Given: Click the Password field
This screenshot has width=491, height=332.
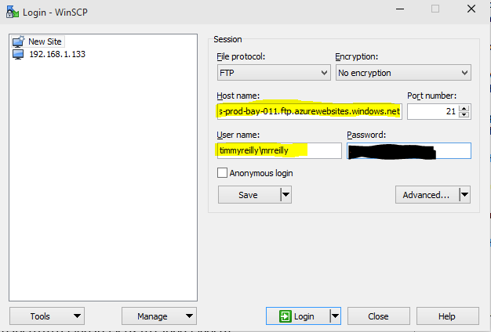Looking at the screenshot, I should tap(409, 150).
